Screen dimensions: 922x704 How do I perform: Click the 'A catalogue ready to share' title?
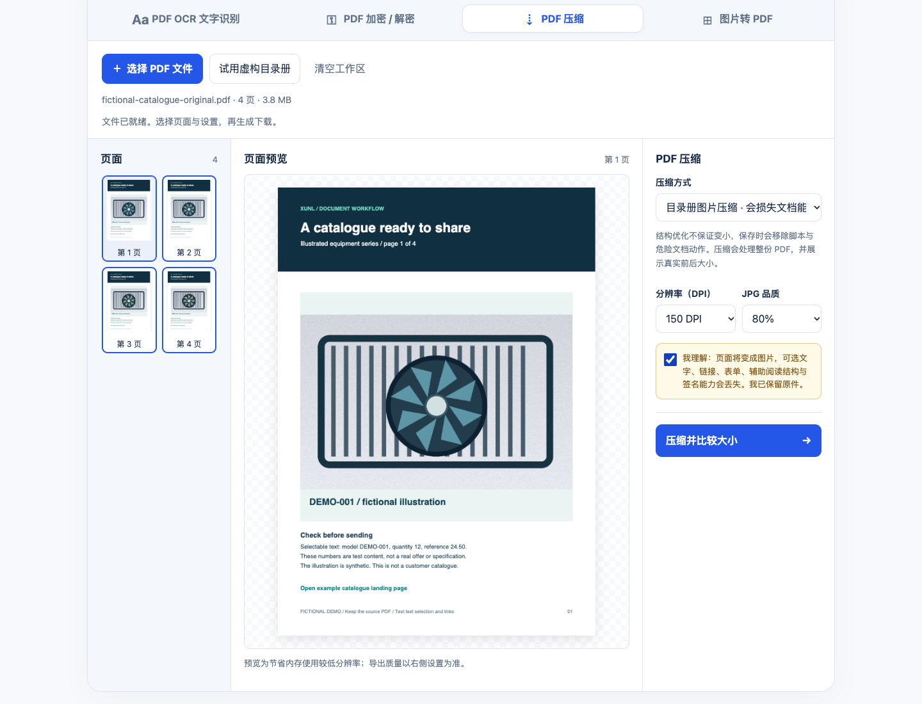[385, 228]
